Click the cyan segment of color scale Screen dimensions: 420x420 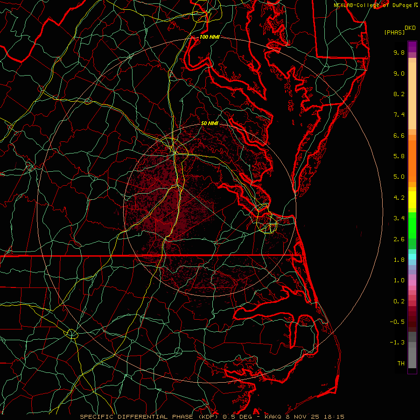(x=412, y=257)
